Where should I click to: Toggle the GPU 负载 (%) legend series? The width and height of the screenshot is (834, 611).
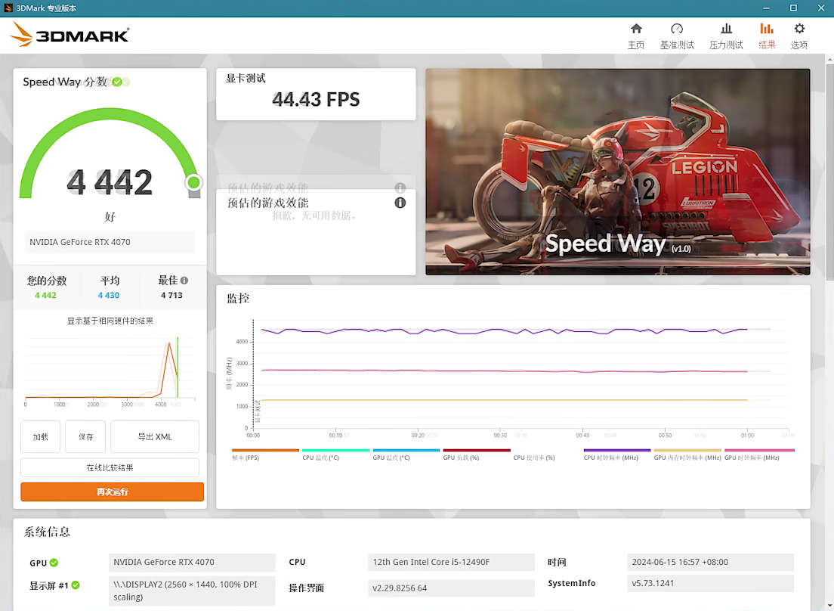476,451
